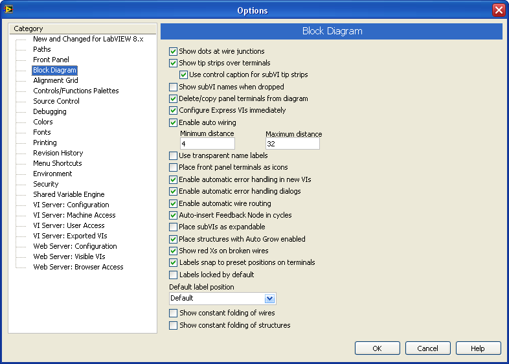This screenshot has width=509, height=364.
Task: Select New and Changed for LabVIEW 8.x
Action: [88, 39]
